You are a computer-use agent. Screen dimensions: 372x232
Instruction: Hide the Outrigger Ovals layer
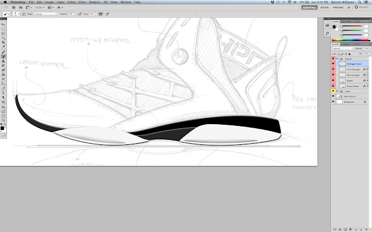point(333,64)
